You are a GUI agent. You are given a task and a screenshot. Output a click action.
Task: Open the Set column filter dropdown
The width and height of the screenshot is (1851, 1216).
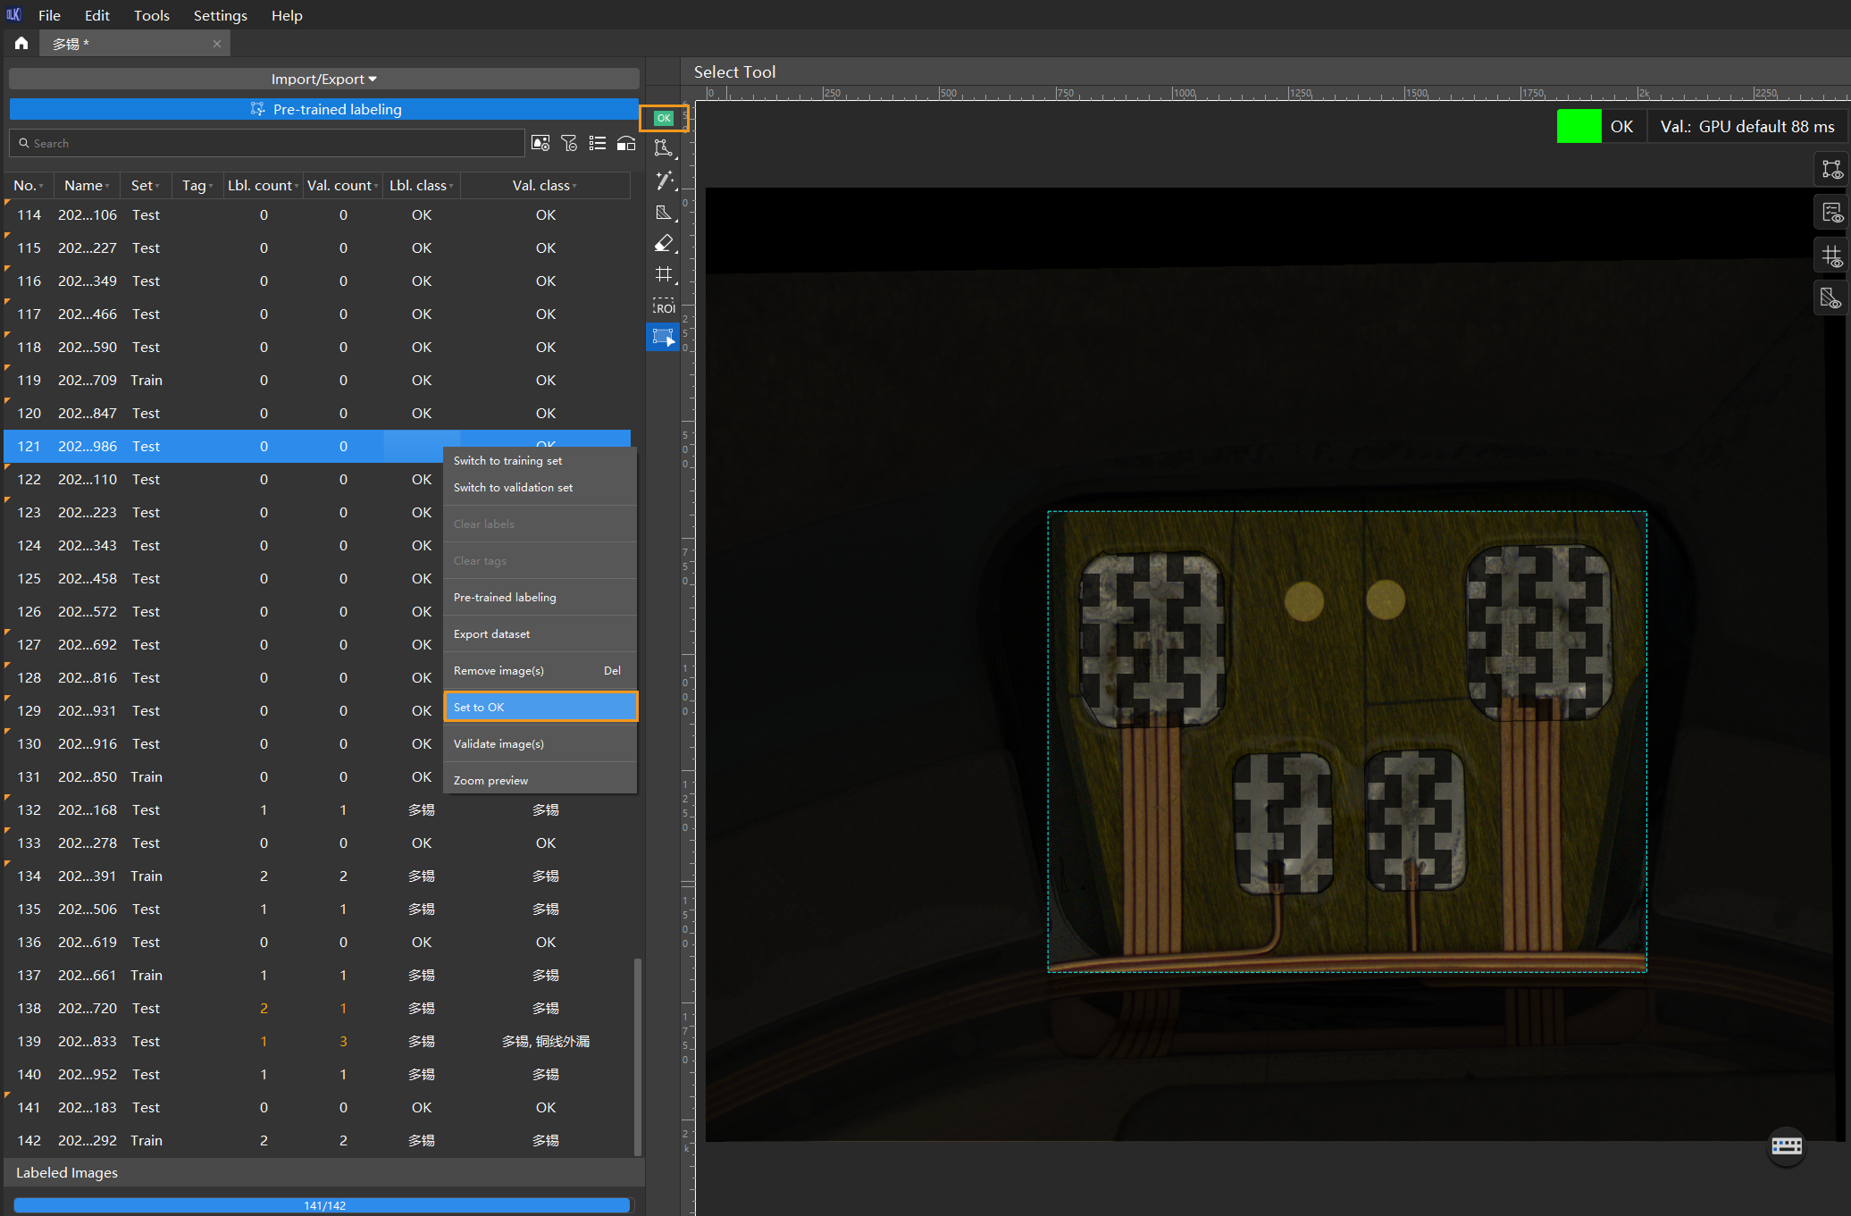pyautogui.click(x=157, y=186)
